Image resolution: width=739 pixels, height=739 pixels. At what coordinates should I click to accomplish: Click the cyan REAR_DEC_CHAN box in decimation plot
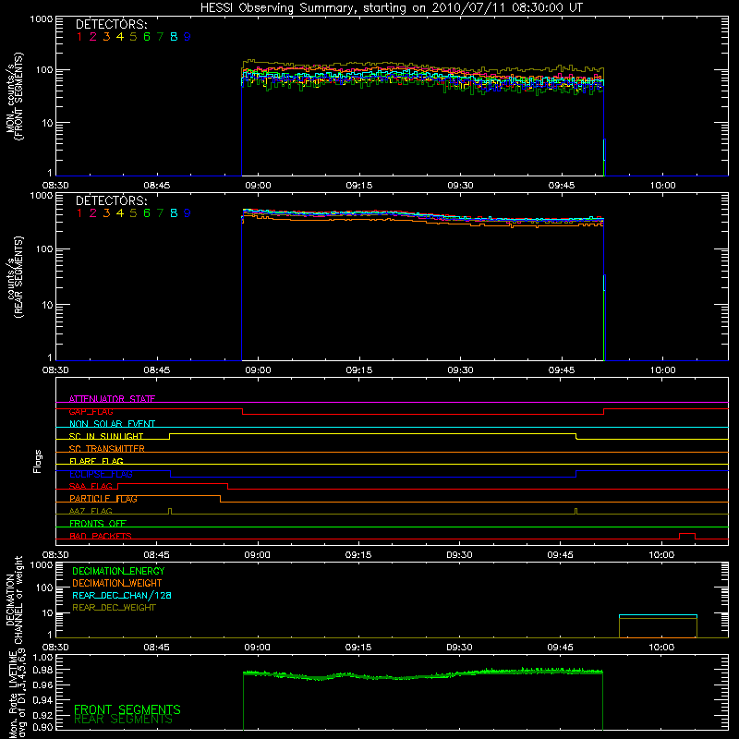[658, 615]
